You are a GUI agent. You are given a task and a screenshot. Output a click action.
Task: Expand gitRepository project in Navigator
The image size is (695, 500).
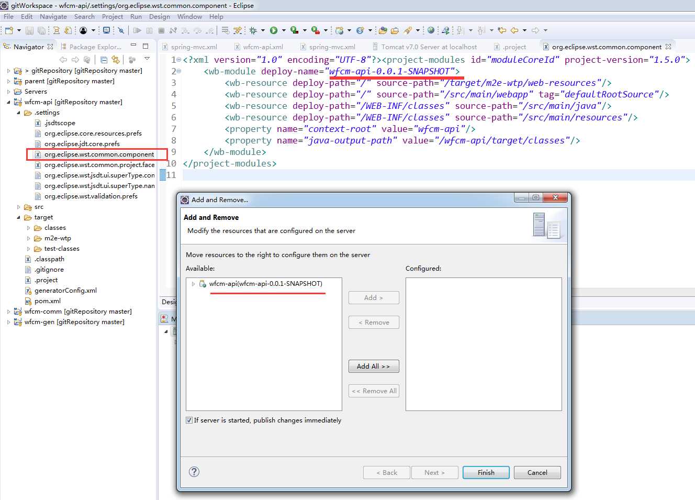point(8,71)
